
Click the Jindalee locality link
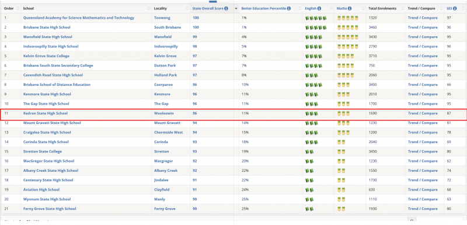pyautogui.click(x=162, y=180)
